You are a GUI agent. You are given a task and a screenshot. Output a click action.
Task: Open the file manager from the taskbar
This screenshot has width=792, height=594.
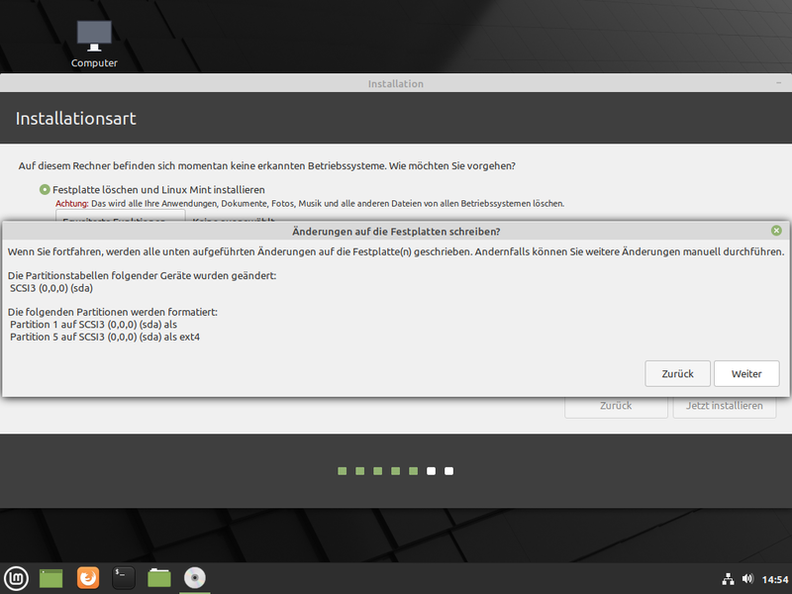coord(158,577)
